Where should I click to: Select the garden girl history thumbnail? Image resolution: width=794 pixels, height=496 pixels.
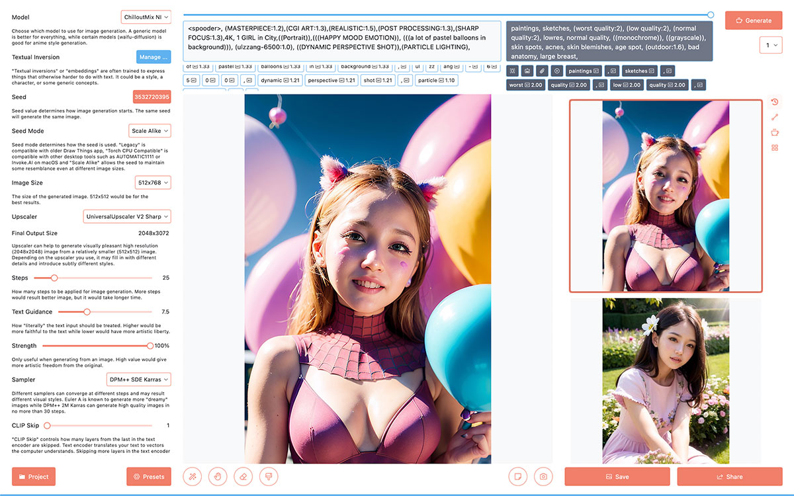point(666,381)
